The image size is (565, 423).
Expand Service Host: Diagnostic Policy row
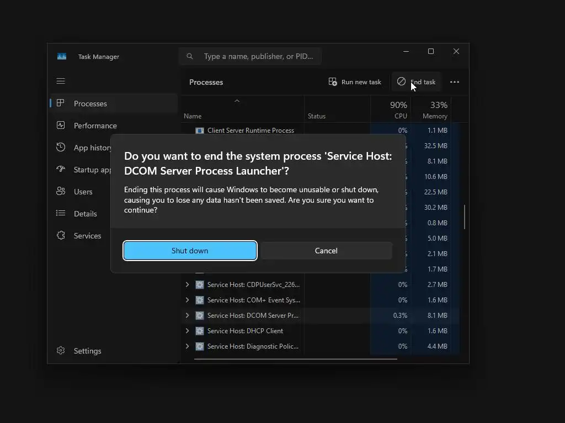(187, 346)
